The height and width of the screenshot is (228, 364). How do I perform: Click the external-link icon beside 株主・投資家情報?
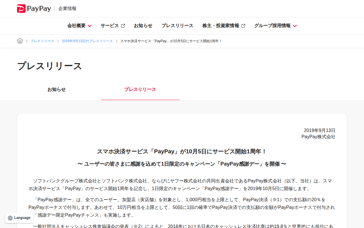(243, 26)
